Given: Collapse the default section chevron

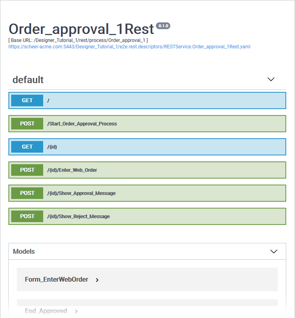Looking at the screenshot, I should (271, 79).
